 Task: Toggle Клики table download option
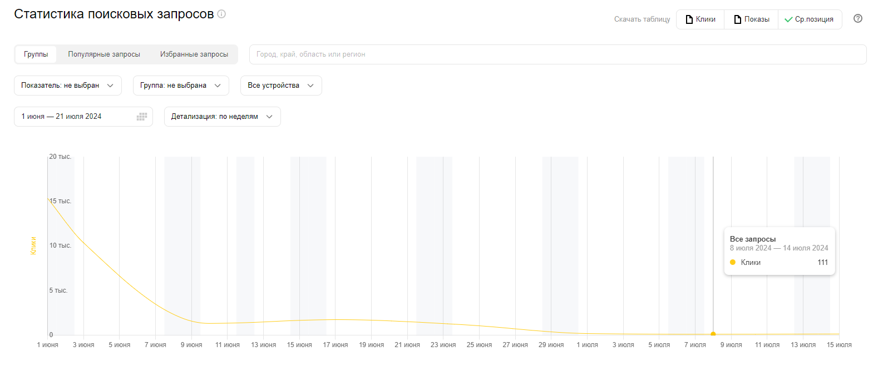pyautogui.click(x=701, y=19)
